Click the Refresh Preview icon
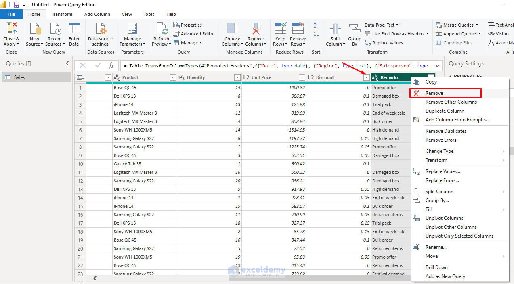This screenshot has height=284, width=514. coord(161,30)
